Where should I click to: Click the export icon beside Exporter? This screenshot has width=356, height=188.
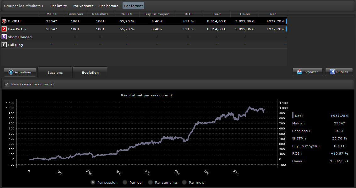click(299, 72)
